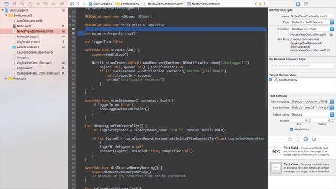
Task: Click the file Name input field
Action: click(x=312, y=16)
